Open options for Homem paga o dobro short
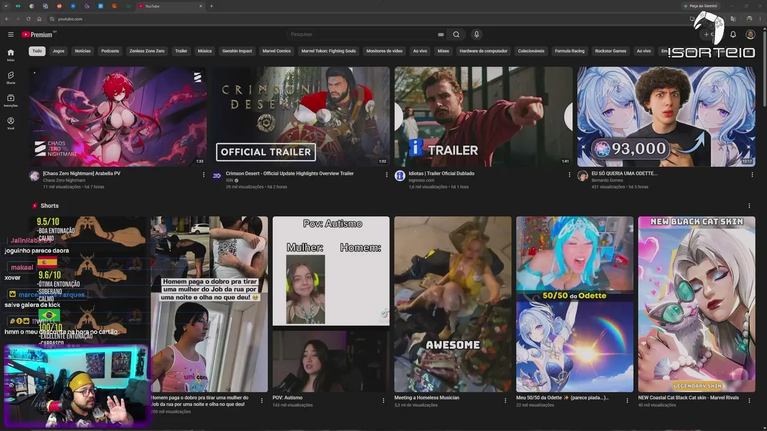 (x=261, y=400)
